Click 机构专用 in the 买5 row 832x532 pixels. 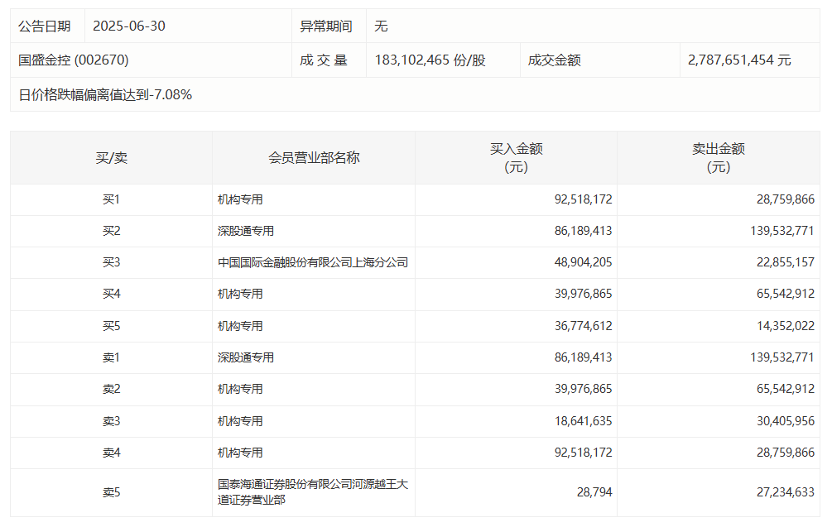point(240,326)
